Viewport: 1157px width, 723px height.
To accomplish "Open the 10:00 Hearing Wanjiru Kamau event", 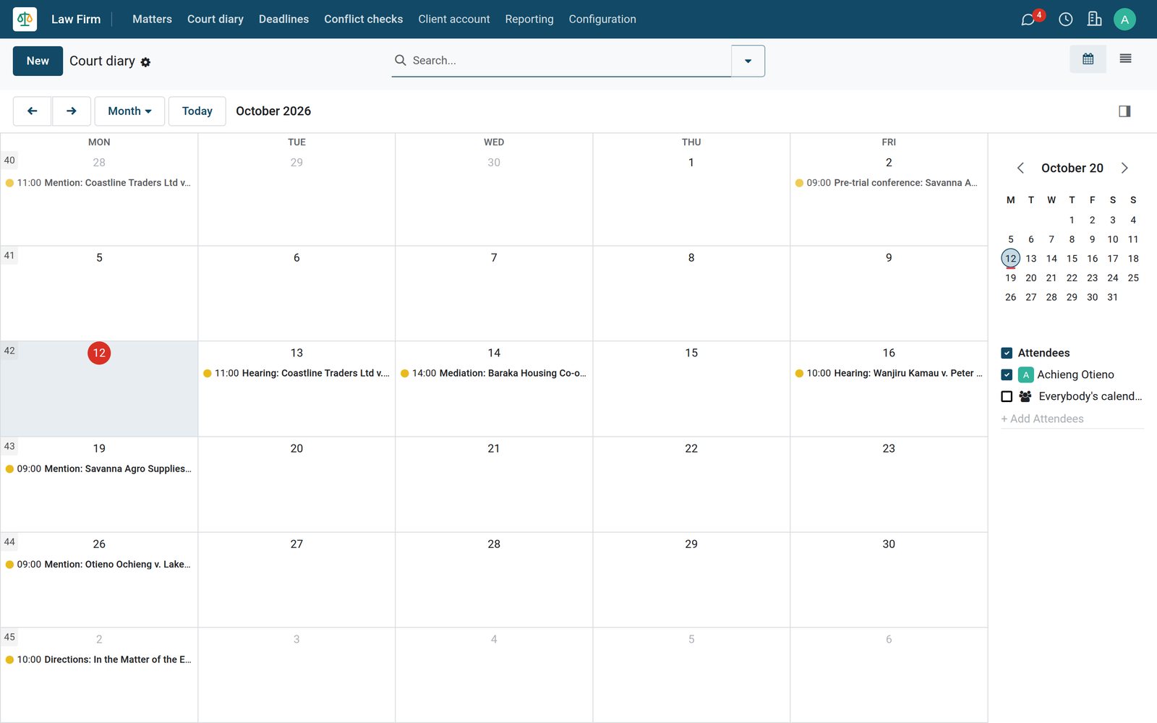I will tap(889, 373).
